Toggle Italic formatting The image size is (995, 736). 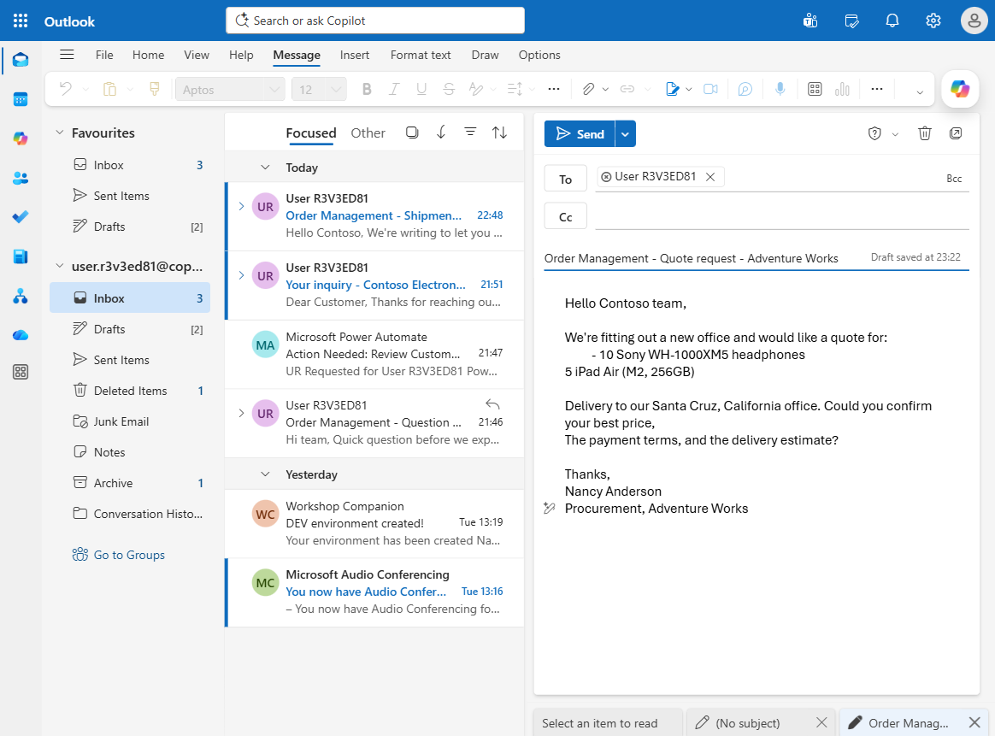pos(393,90)
